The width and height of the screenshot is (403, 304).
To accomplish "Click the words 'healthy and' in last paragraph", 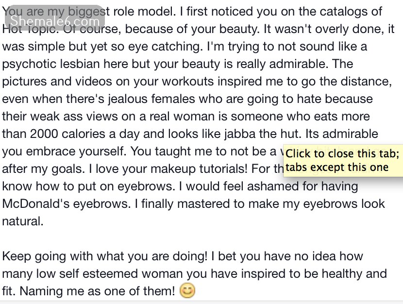I will point(354,274).
